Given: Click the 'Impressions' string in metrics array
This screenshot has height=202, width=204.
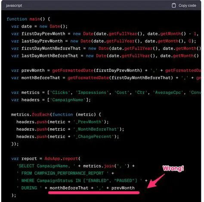Looking at the screenshot, I should click(x=92, y=93).
